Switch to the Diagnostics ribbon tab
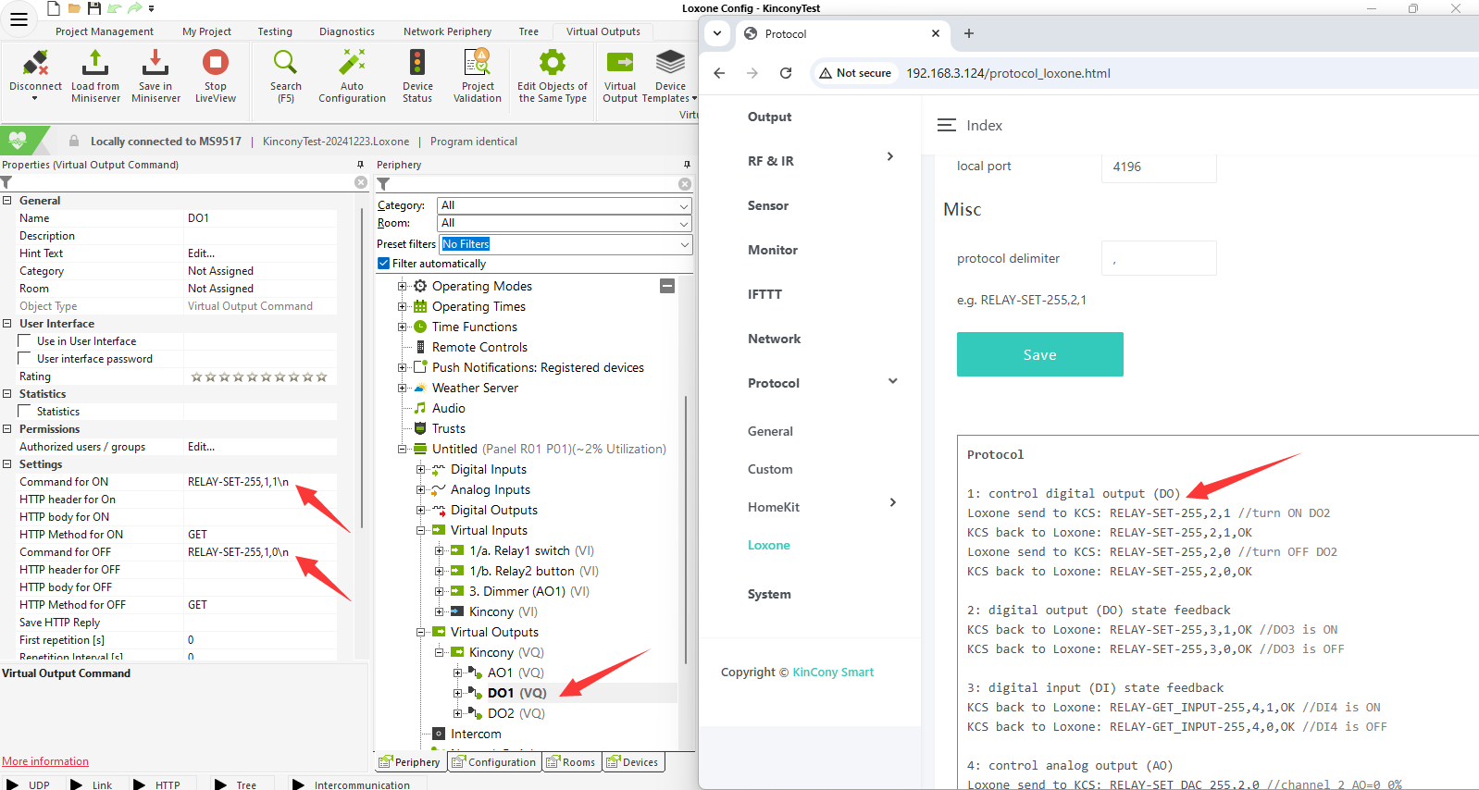The height and width of the screenshot is (790, 1479). click(347, 31)
